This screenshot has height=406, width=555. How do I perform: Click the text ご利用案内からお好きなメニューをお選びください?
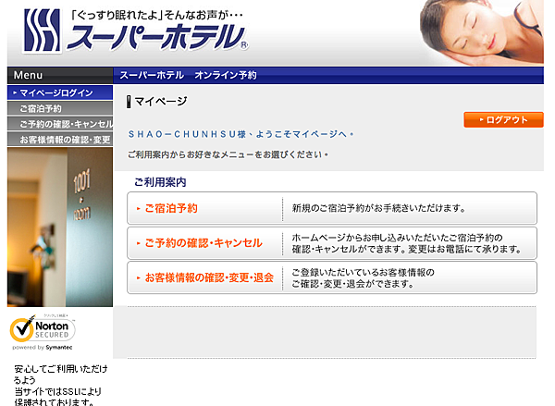tap(228, 154)
